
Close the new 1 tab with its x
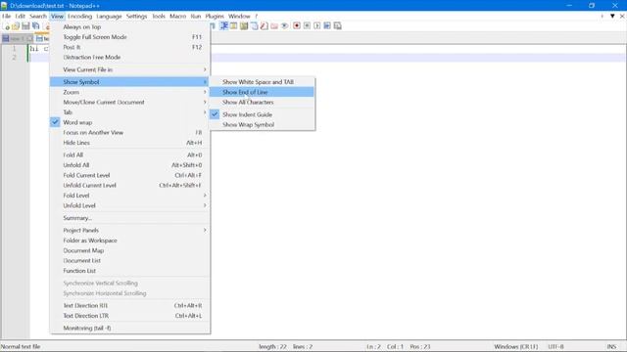30,39
